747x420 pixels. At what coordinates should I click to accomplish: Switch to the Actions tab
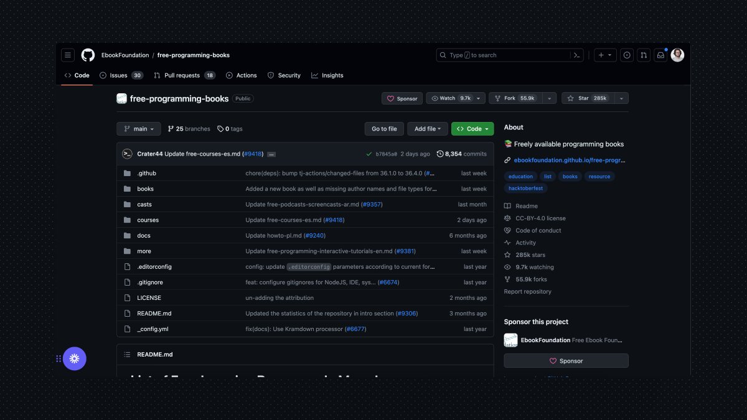(241, 75)
